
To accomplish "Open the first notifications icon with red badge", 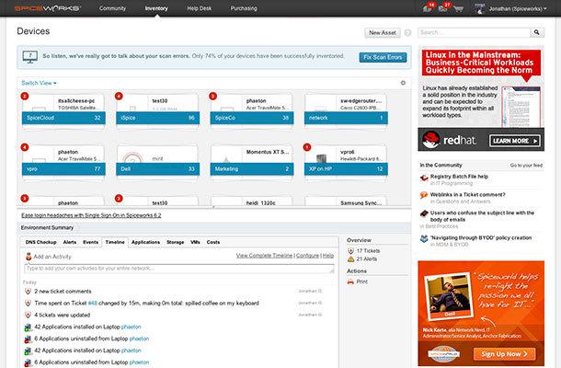I will (429, 8).
